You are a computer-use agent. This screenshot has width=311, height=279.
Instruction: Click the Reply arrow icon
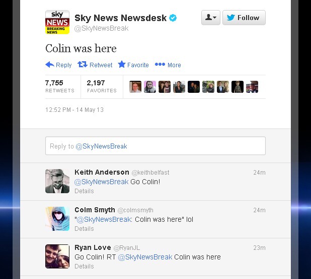[50, 64]
